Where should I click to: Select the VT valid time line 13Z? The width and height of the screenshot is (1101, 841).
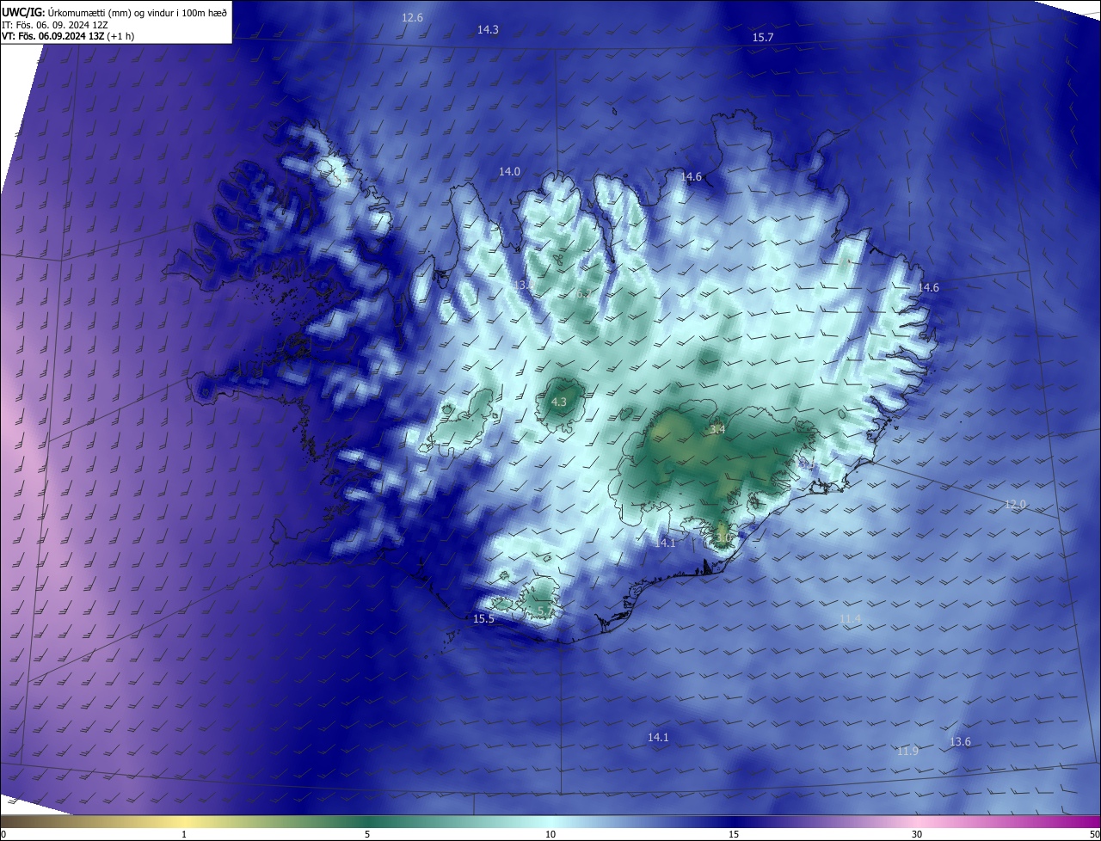68,36
